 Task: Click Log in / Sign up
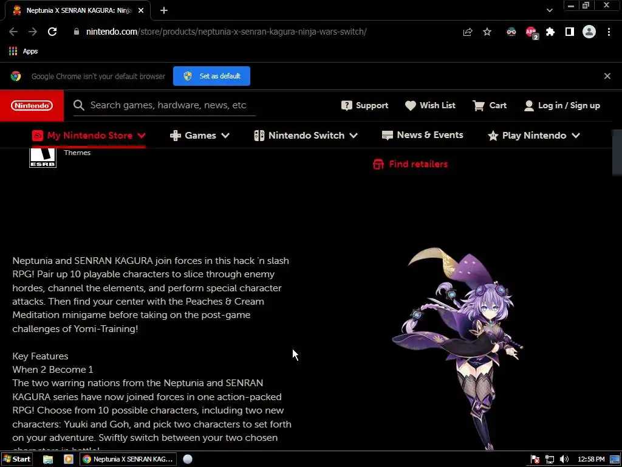tap(562, 106)
